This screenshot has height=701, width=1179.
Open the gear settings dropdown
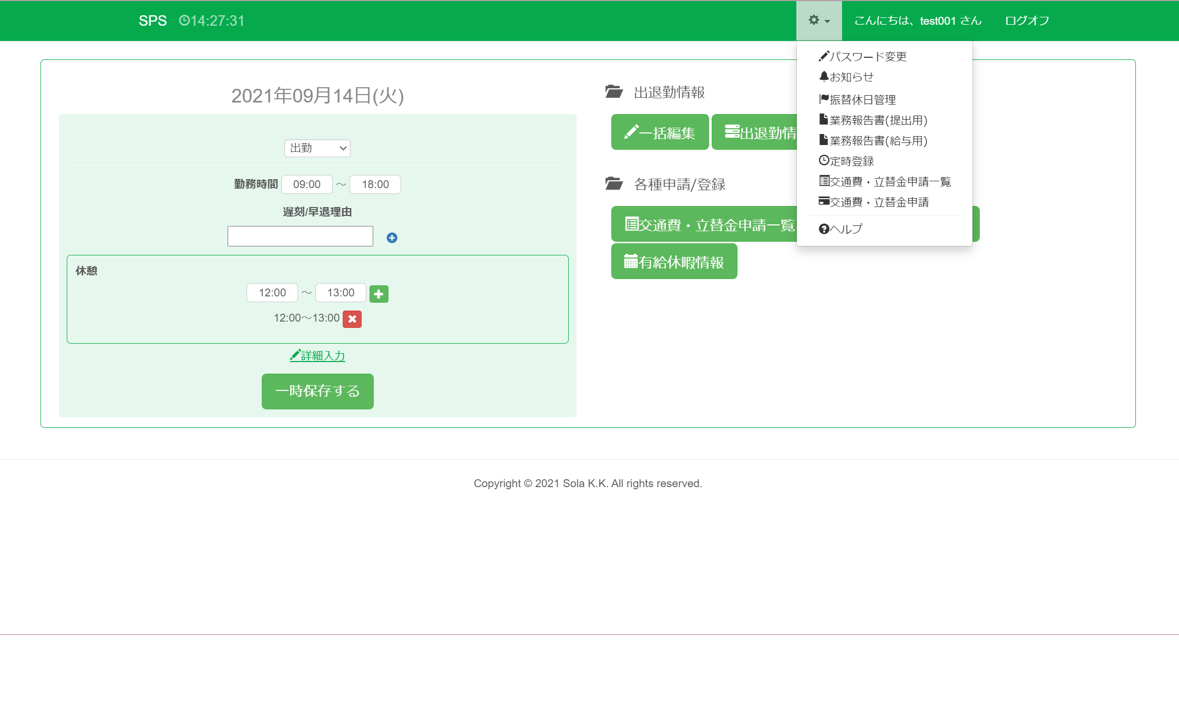point(819,21)
